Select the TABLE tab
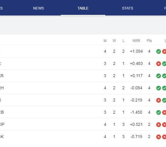 pyautogui.click(x=83, y=8)
